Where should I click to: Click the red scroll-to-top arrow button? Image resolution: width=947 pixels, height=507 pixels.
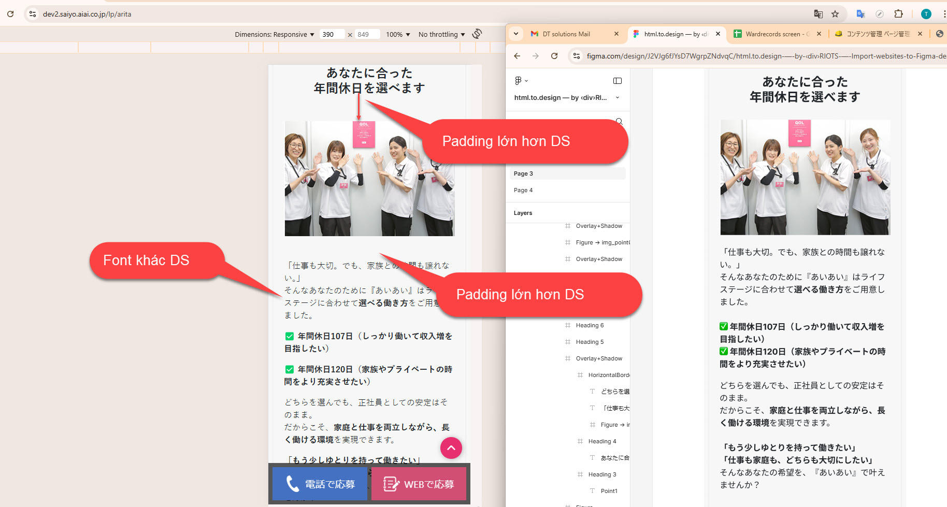tap(451, 448)
